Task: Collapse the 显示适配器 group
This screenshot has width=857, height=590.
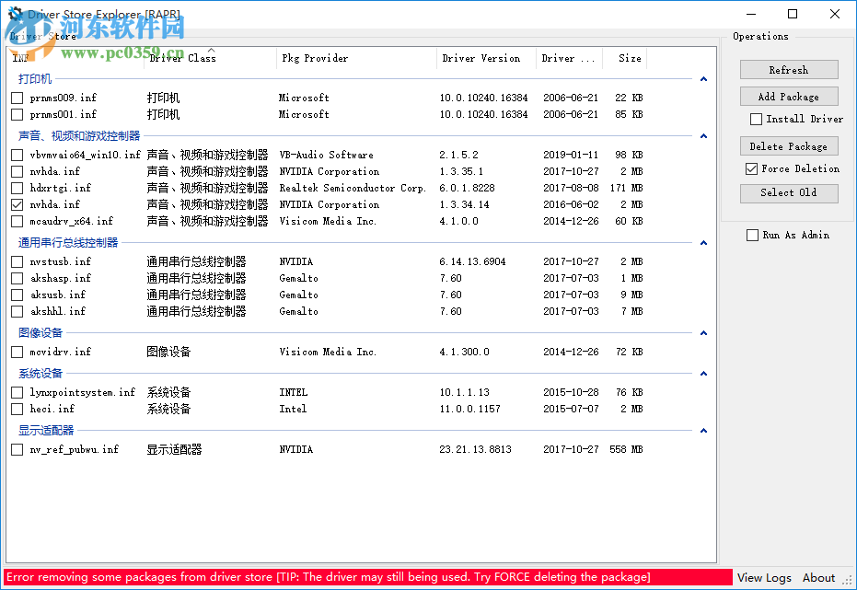Action: click(x=703, y=431)
